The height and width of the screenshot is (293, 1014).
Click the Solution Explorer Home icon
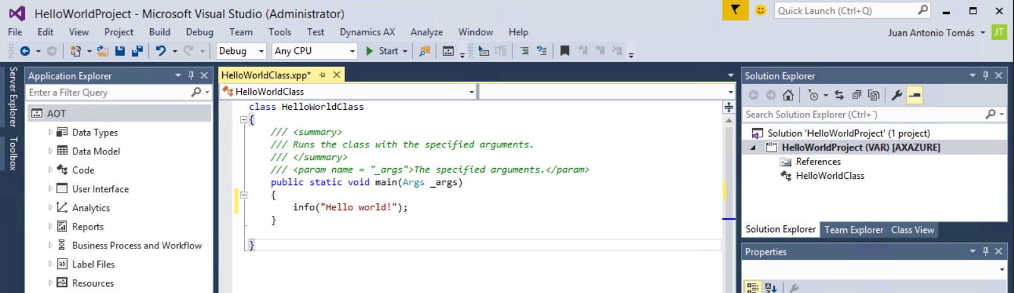(x=788, y=95)
